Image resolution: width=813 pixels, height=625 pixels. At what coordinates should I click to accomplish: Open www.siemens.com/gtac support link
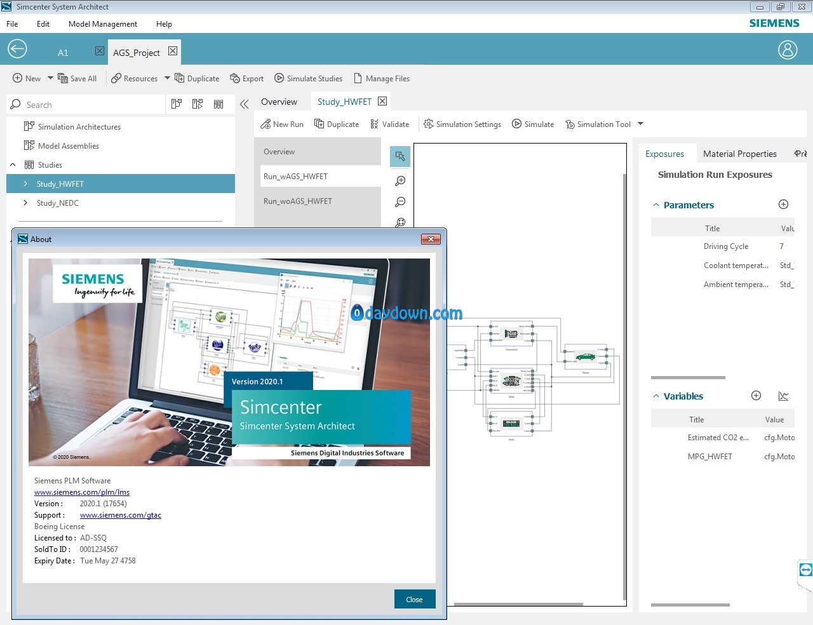coord(121,514)
